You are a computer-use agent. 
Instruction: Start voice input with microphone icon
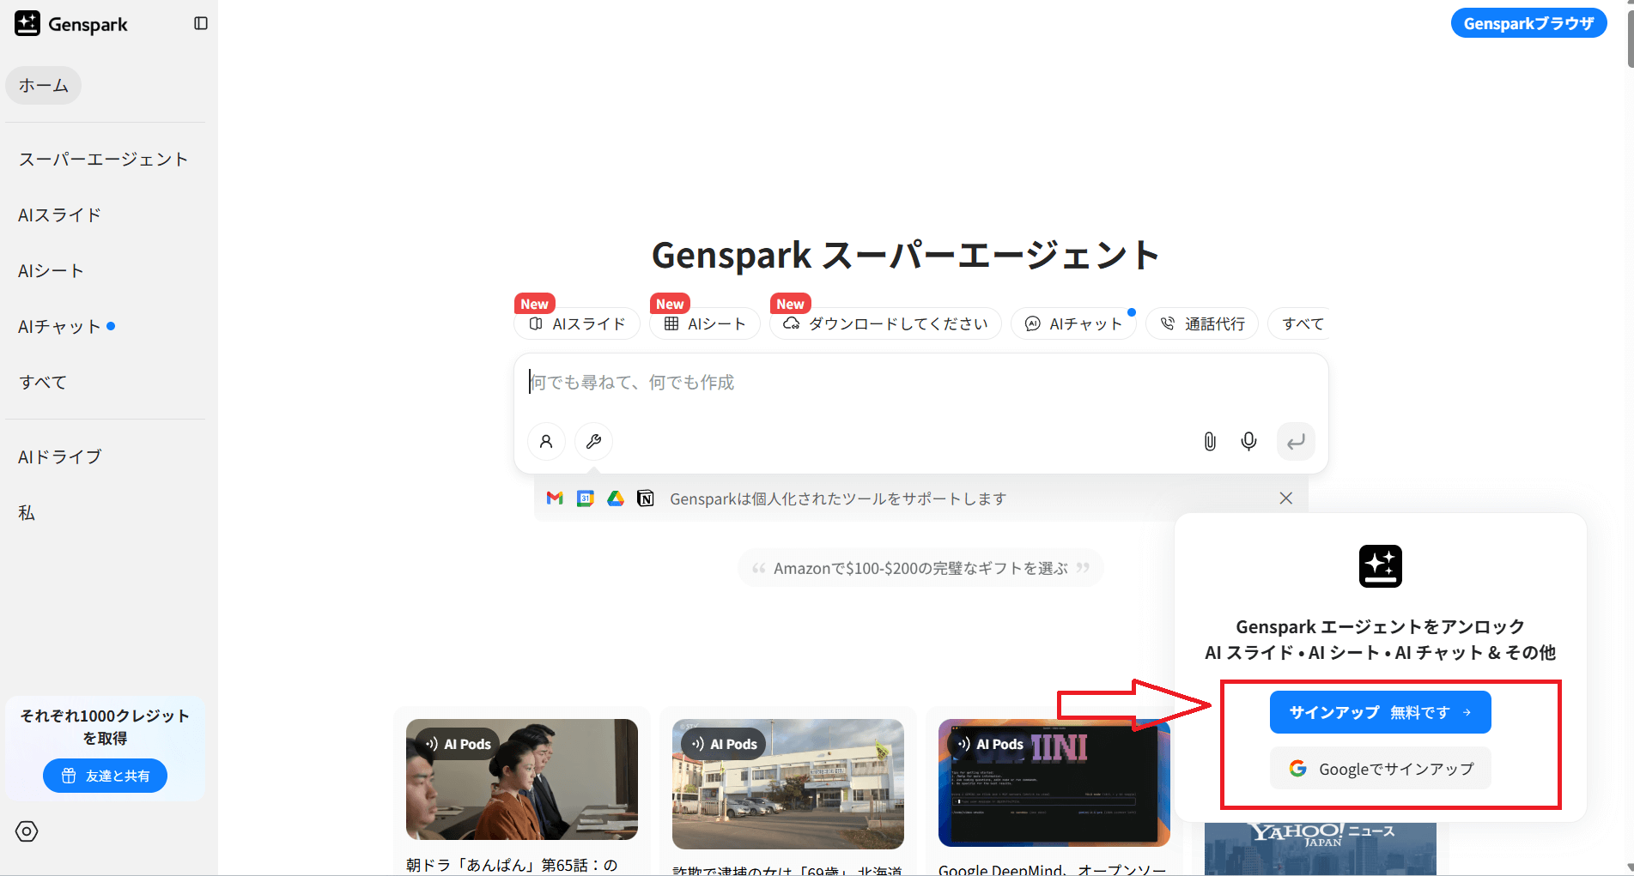pyautogui.click(x=1249, y=442)
